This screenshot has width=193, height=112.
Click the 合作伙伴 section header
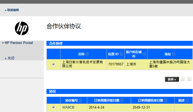pos(120,43)
